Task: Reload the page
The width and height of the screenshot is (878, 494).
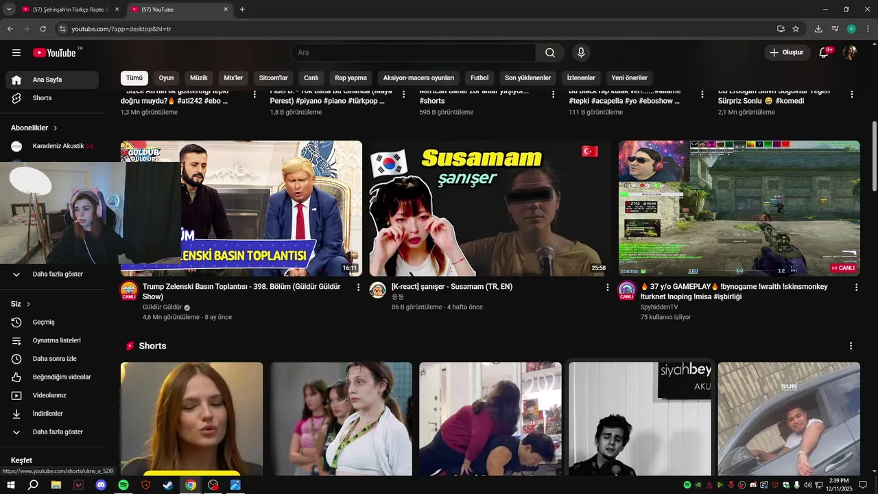Action: coord(43,29)
